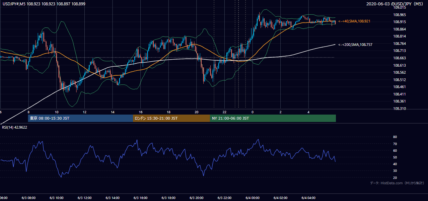Click the 108.864 price axis label
The width and height of the screenshot is (428, 201).
click(x=399, y=29)
